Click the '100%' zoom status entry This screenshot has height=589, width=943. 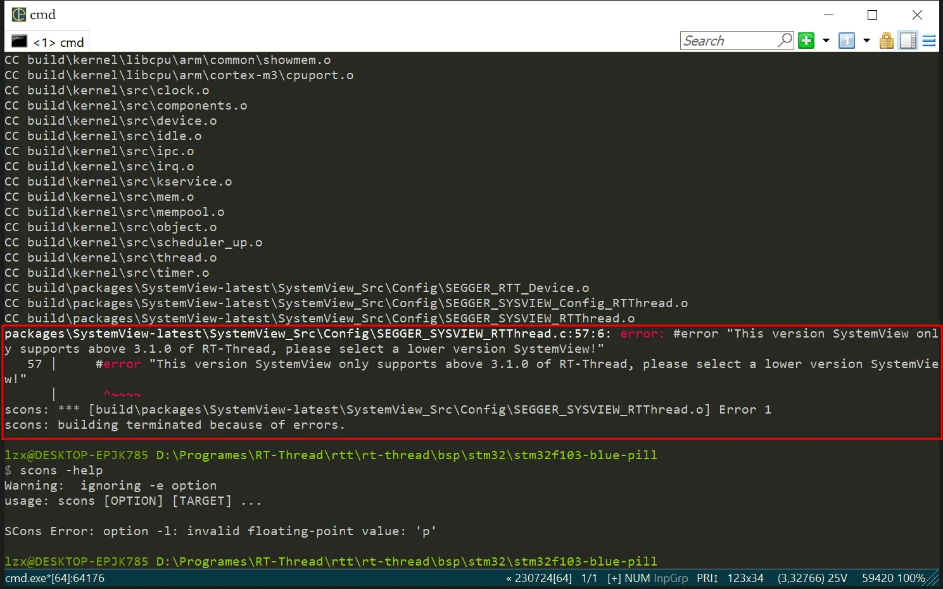point(911,578)
